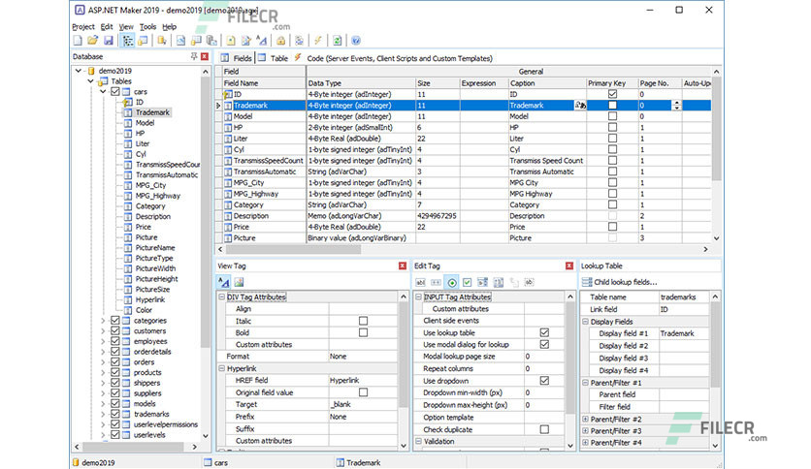Click the Edit Tag panel scroll down arrow
This screenshot has width=811, height=469.
(x=570, y=445)
